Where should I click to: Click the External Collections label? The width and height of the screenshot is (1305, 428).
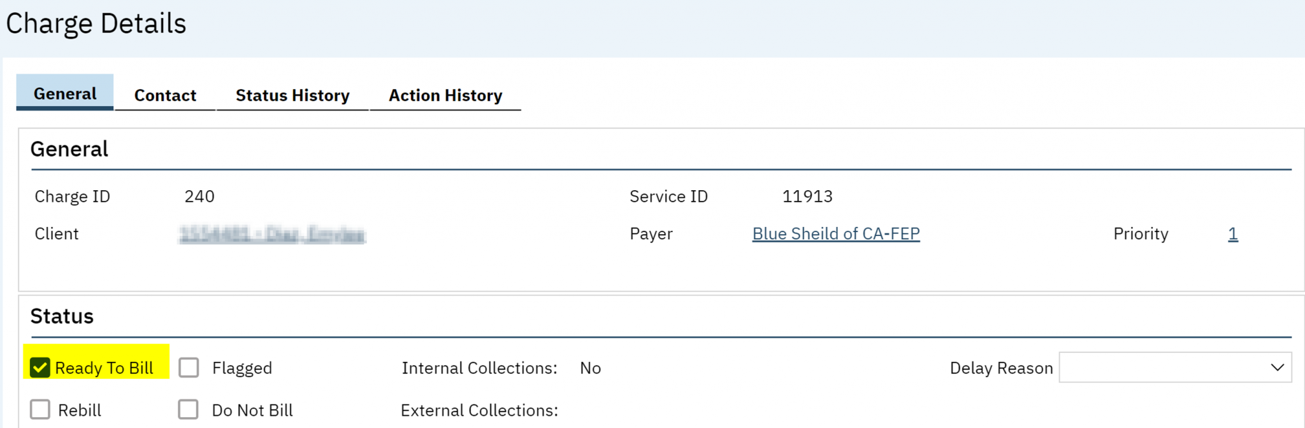click(x=479, y=410)
